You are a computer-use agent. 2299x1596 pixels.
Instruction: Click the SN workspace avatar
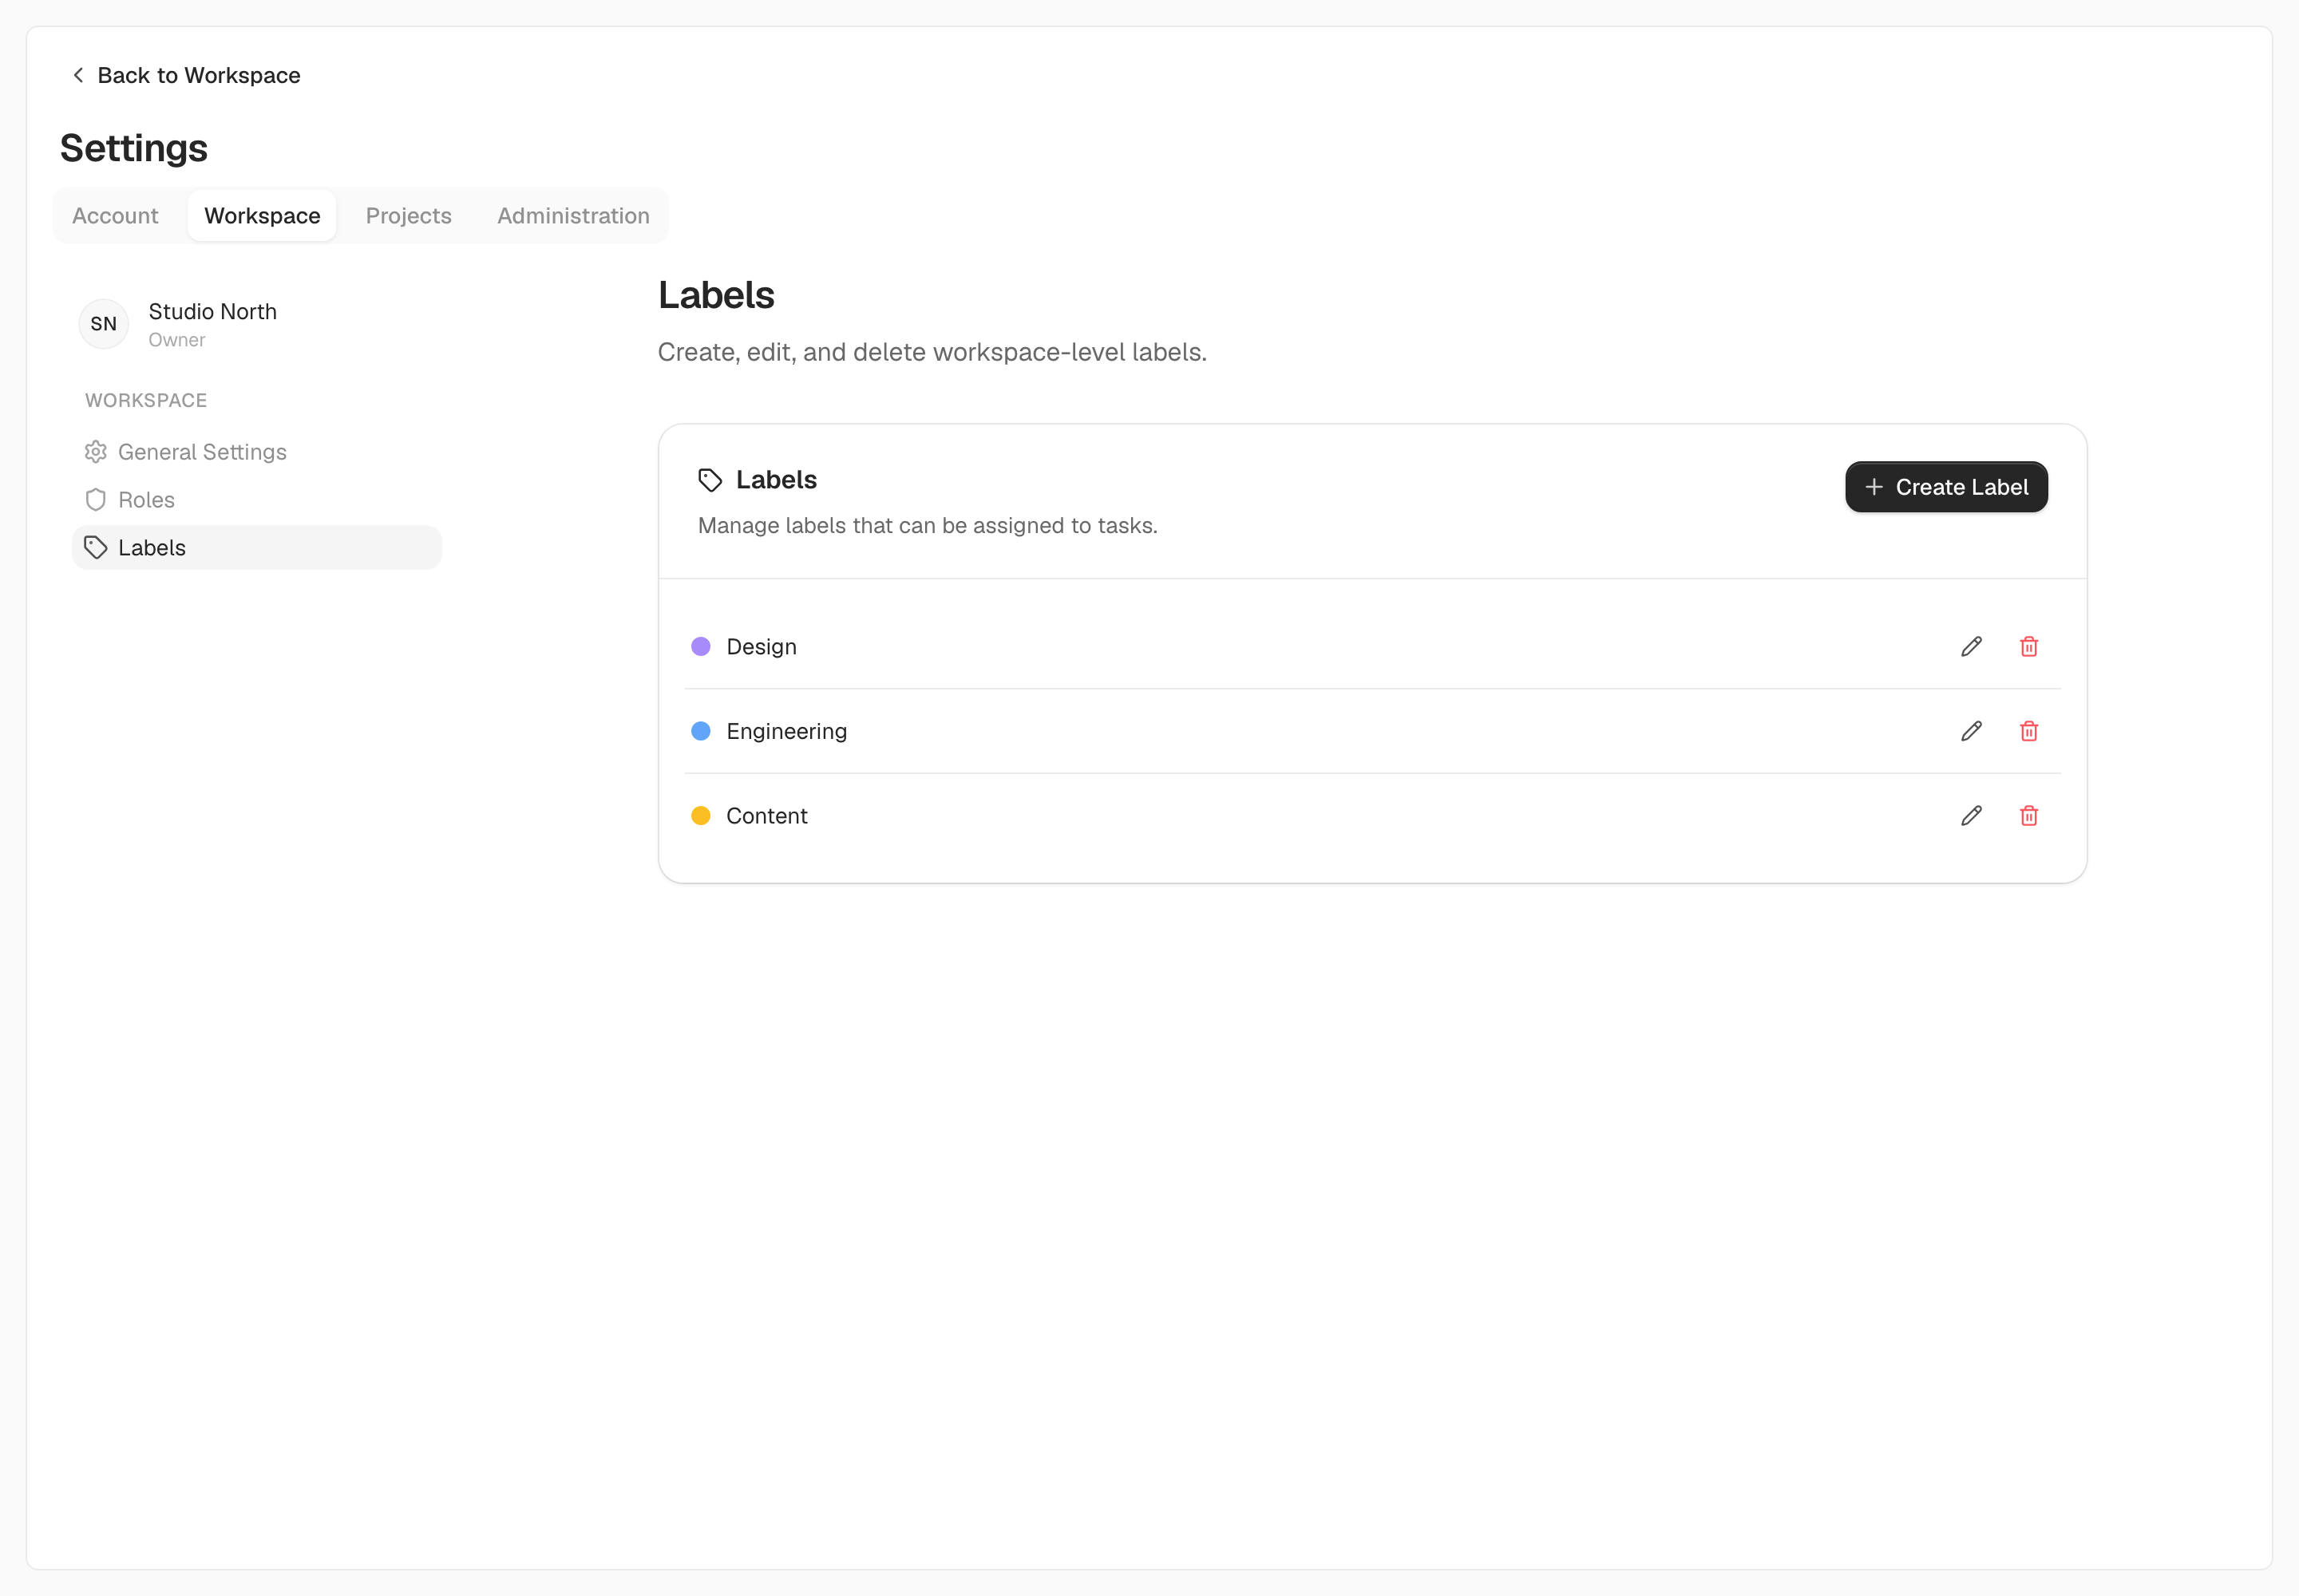(103, 324)
